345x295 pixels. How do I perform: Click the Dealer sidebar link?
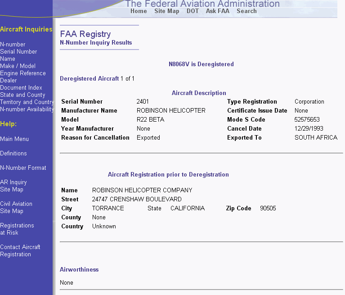click(x=9, y=81)
